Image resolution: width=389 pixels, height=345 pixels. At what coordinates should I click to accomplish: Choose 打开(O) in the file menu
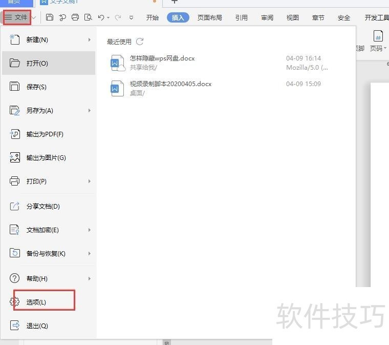point(49,63)
